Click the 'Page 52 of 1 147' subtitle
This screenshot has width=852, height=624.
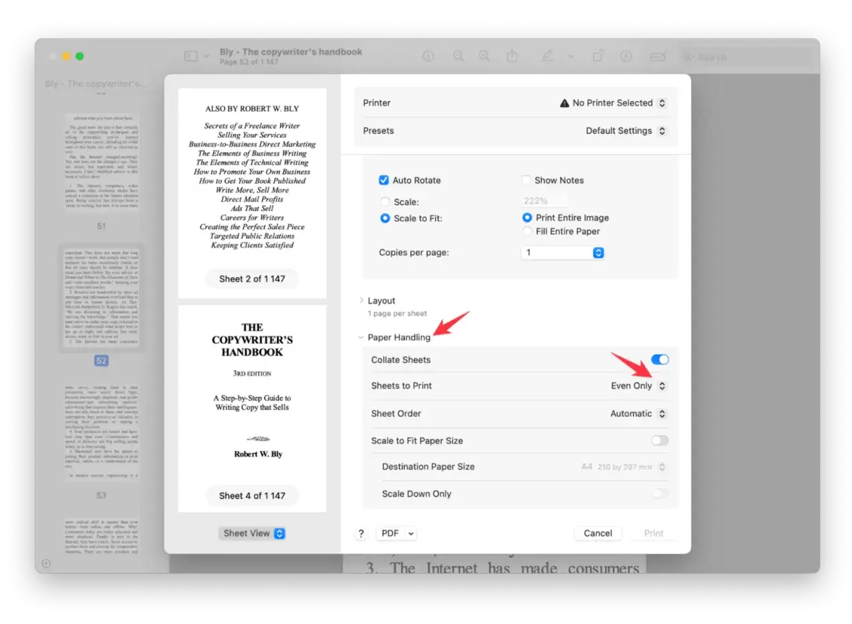tap(249, 62)
